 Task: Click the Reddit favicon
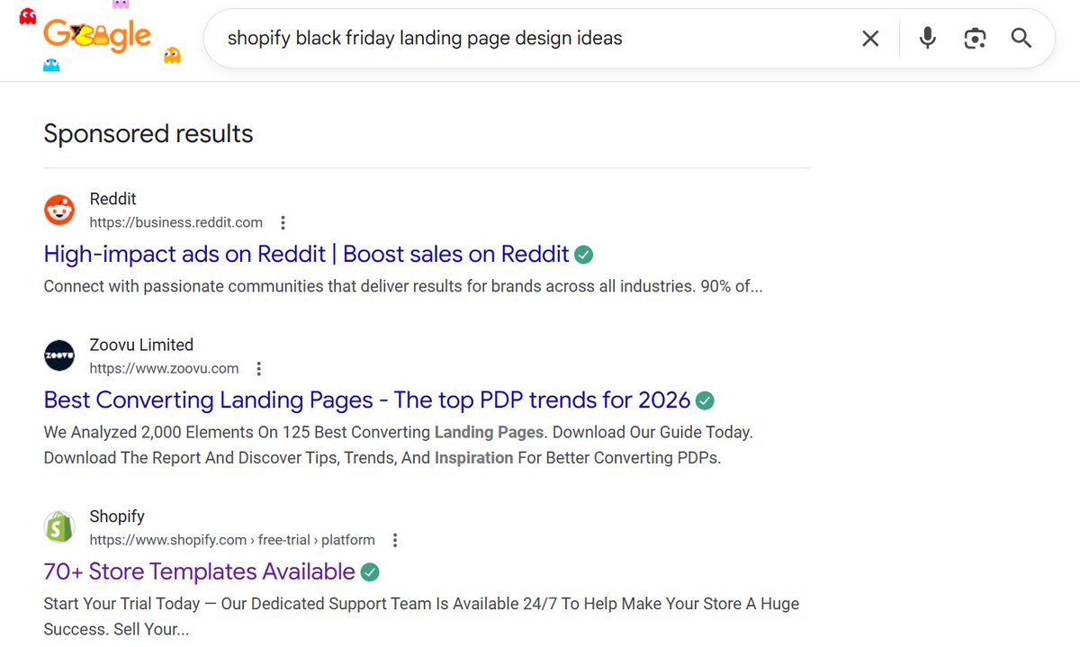(59, 211)
